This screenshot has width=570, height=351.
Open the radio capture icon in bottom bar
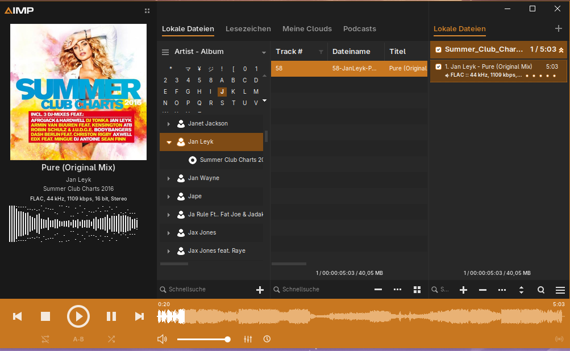559,339
